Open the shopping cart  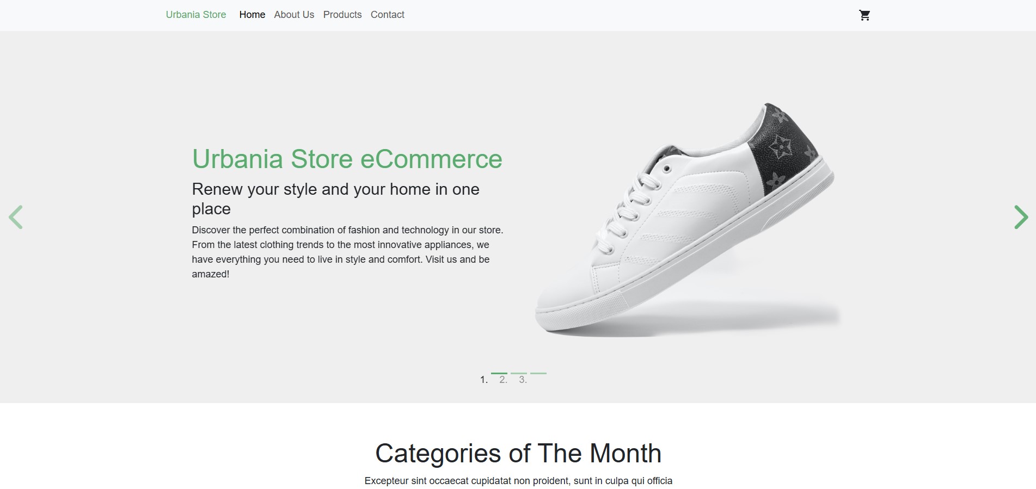point(864,15)
